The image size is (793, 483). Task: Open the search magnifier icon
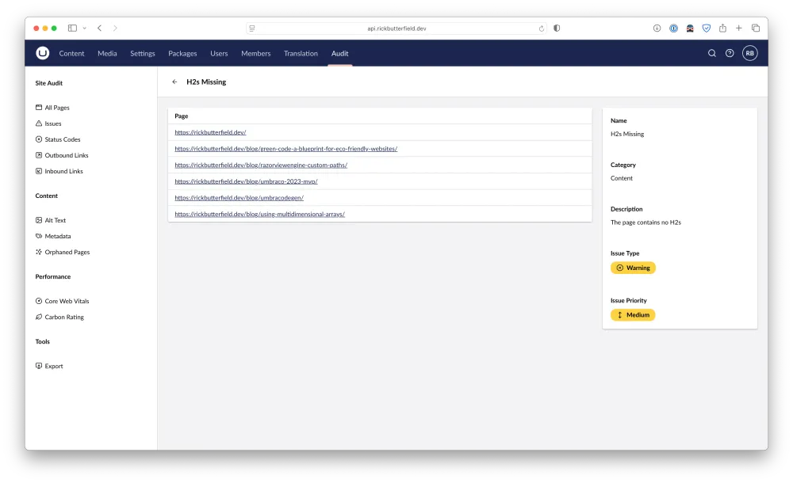tap(711, 53)
